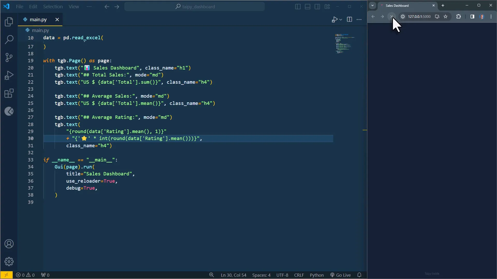
Task: Change line ending by clicking CRLF
Action: pos(299,275)
